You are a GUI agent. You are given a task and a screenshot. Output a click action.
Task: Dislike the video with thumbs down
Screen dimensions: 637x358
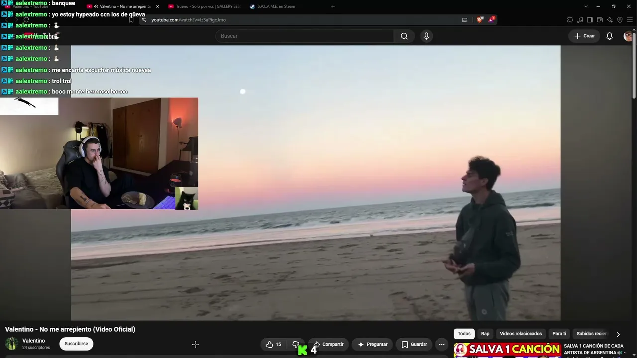click(x=296, y=344)
